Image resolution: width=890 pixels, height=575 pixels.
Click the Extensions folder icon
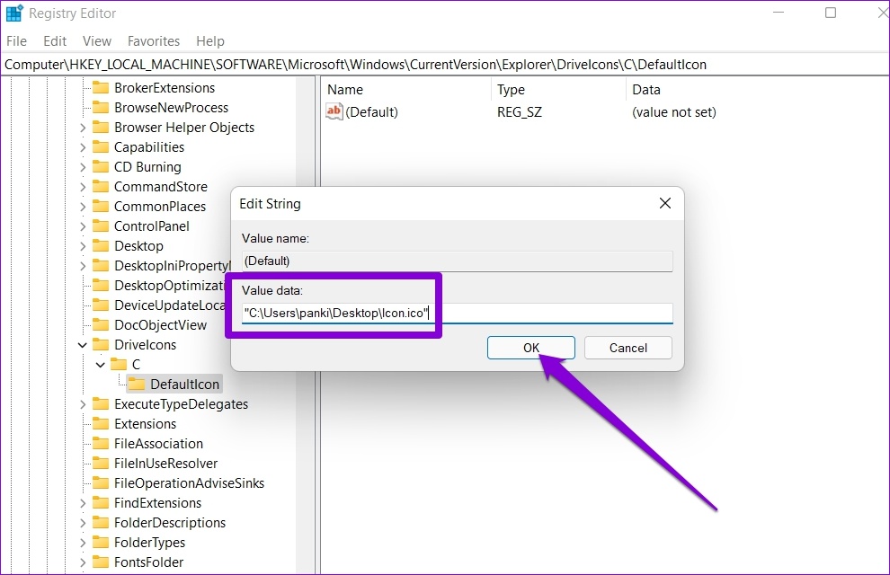click(x=101, y=423)
